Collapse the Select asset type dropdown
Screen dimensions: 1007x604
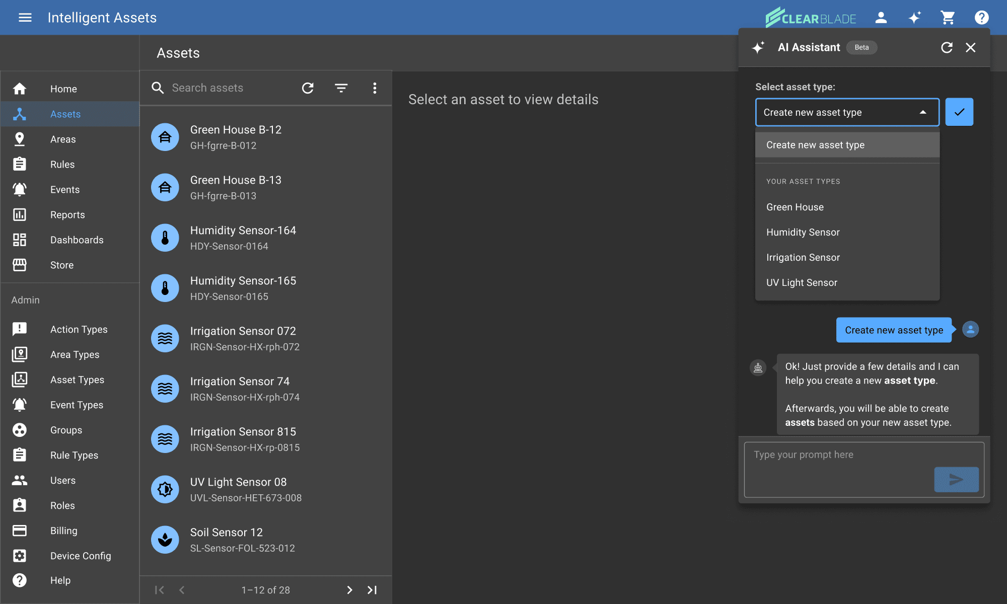click(x=922, y=112)
